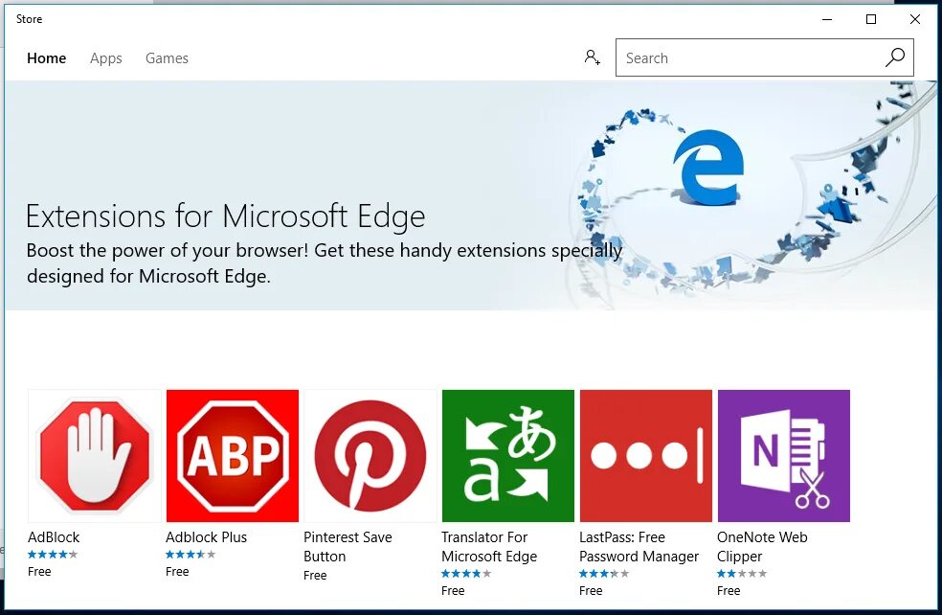This screenshot has width=942, height=615.
Task: Click the Extensions for Microsoft Edge heading
Action: click(x=226, y=216)
